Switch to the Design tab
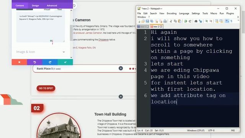Image resolution: width=245 pixels, height=138 pixels. click(35, 5)
